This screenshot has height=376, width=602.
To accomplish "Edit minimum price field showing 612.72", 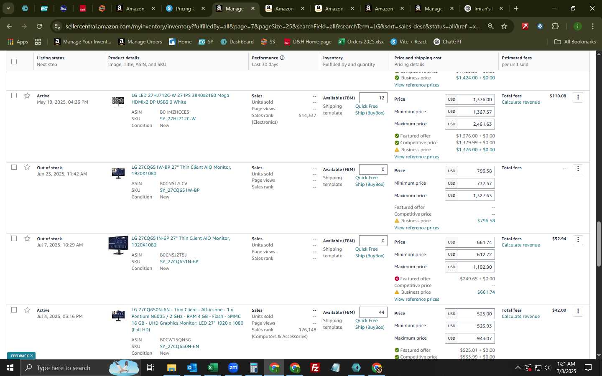I will click(x=477, y=254).
